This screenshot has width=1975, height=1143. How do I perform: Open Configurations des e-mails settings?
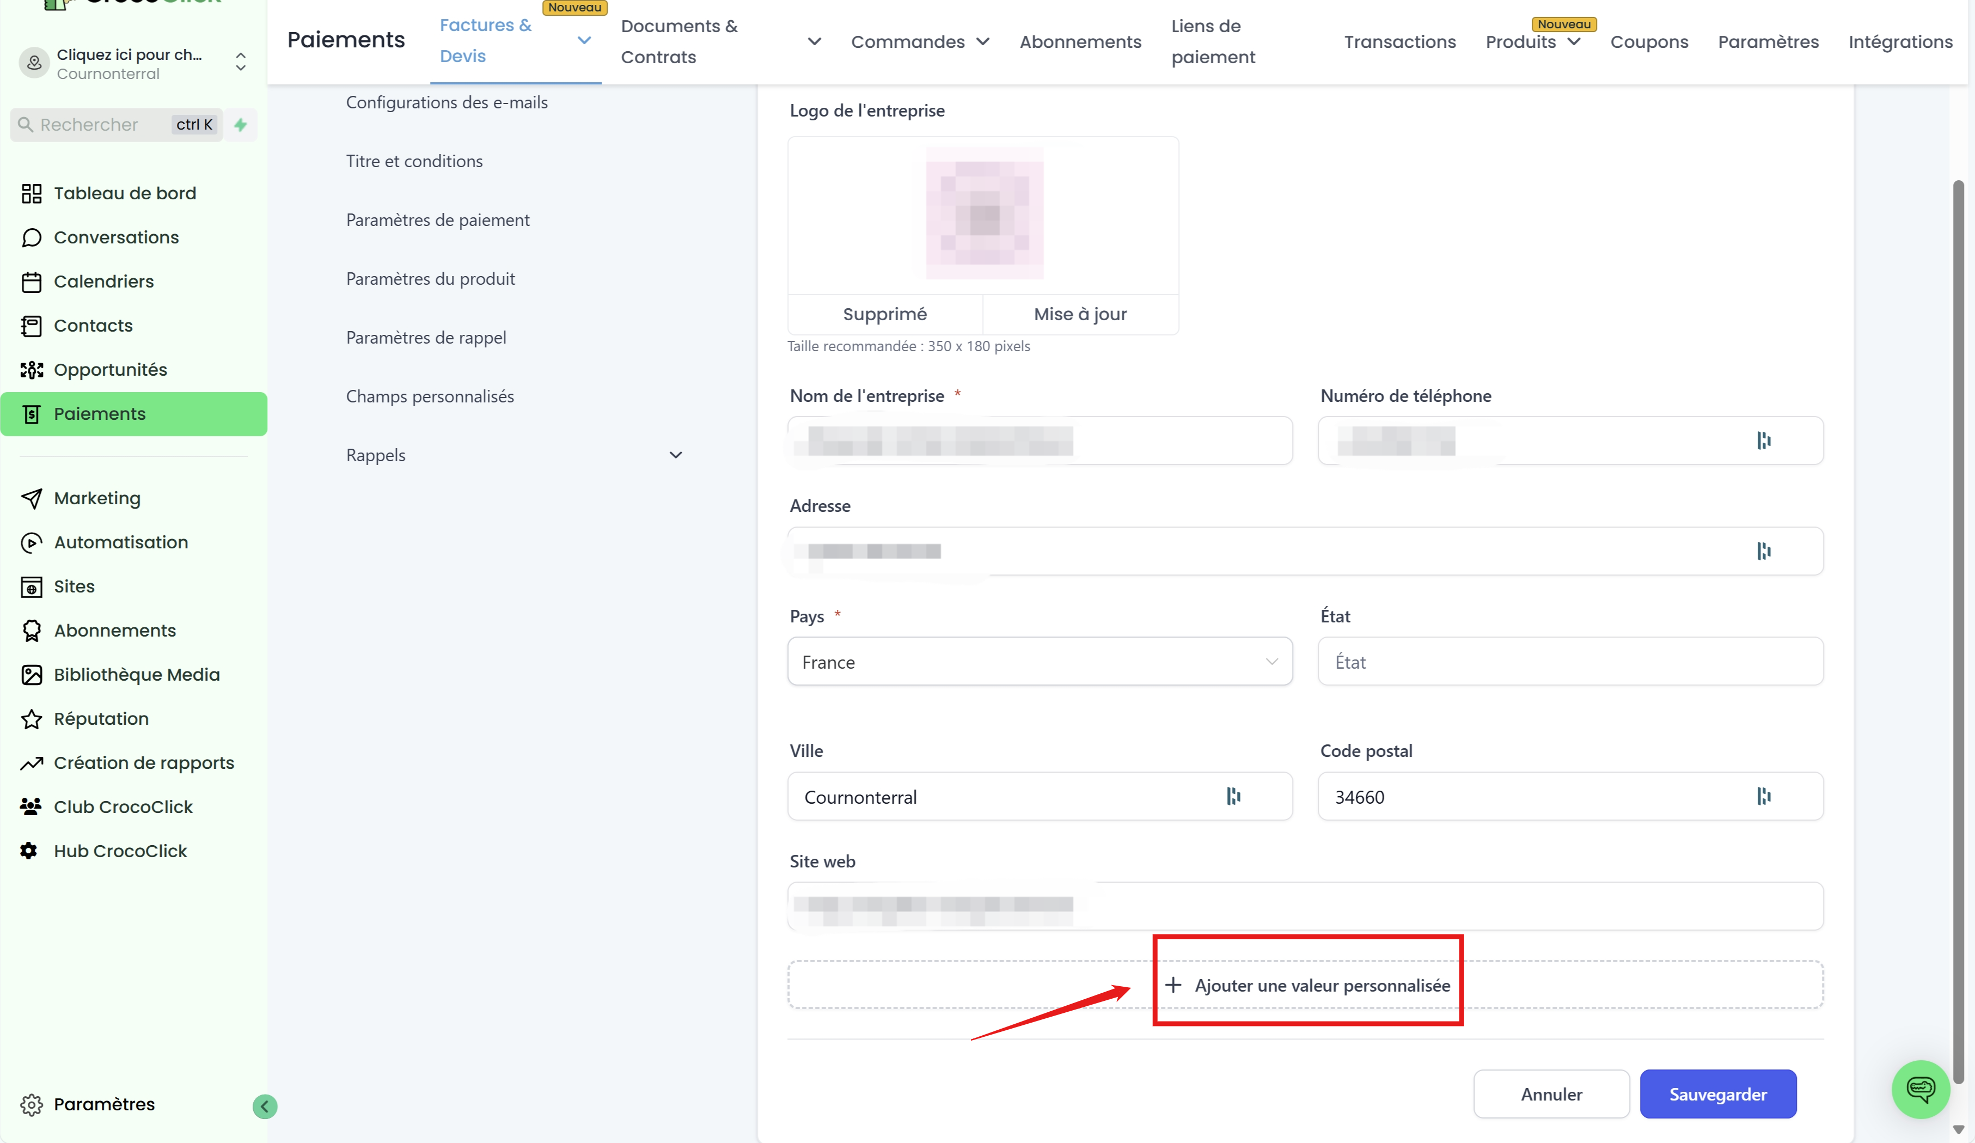(447, 103)
